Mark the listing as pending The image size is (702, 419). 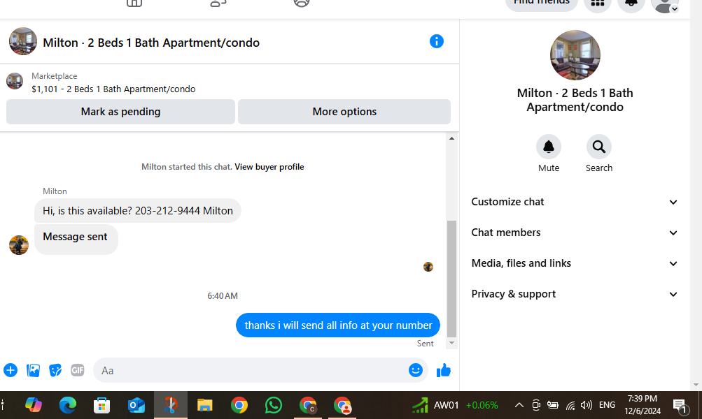point(120,112)
